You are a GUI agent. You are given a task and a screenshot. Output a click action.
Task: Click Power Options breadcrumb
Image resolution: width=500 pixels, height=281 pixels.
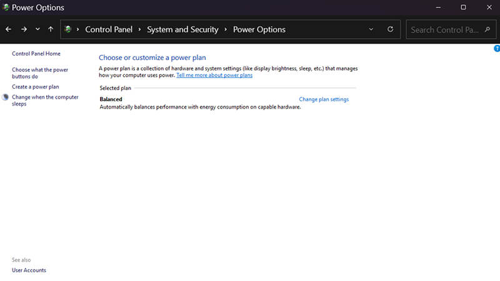pos(259,29)
